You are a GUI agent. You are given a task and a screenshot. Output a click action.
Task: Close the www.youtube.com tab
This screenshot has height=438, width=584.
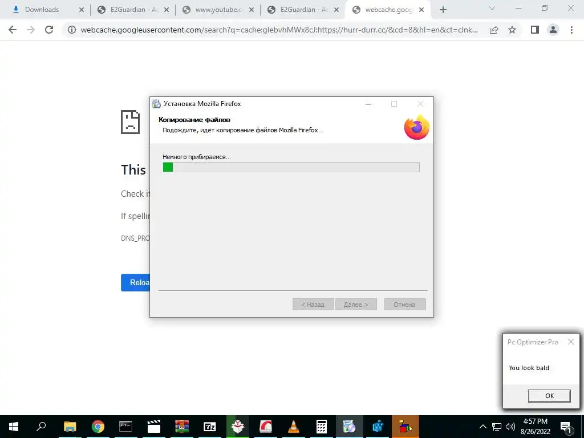pyautogui.click(x=252, y=10)
